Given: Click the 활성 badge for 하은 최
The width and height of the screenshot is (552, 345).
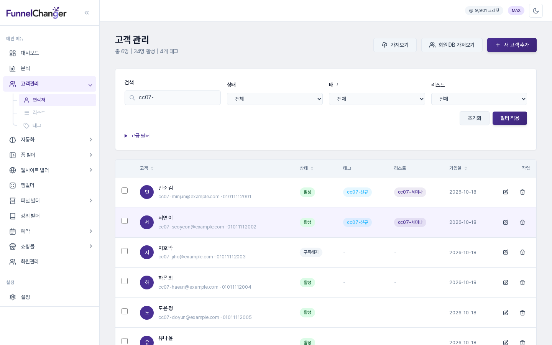Looking at the screenshot, I should coord(307,283).
